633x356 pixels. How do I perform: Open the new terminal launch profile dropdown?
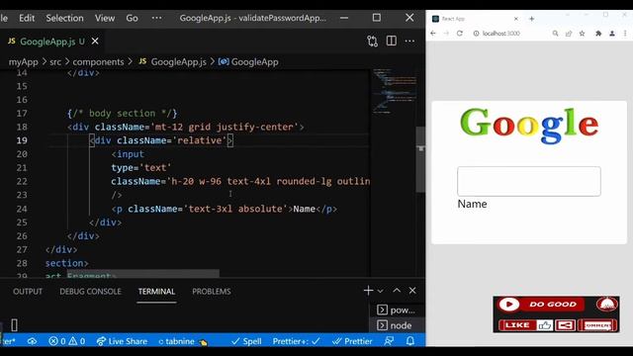(380, 291)
